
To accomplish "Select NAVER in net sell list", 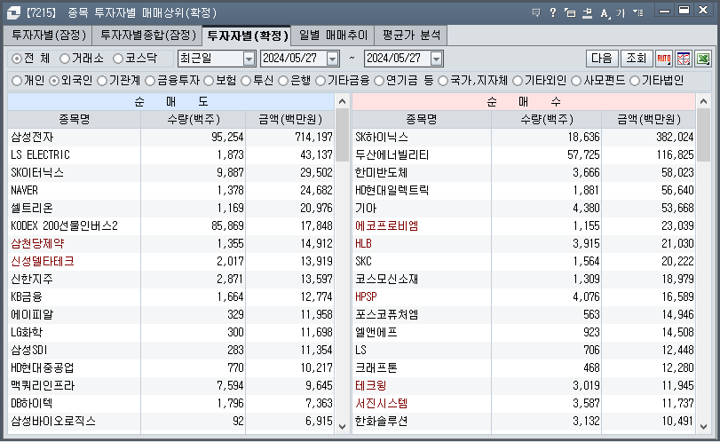I will click(170, 190).
